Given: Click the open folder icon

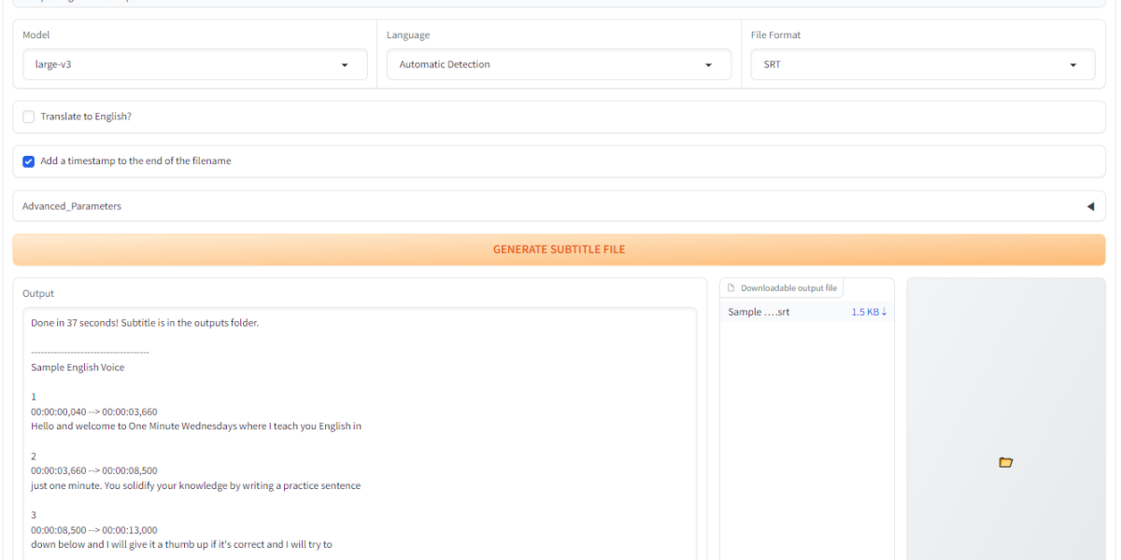Looking at the screenshot, I should tap(1005, 462).
